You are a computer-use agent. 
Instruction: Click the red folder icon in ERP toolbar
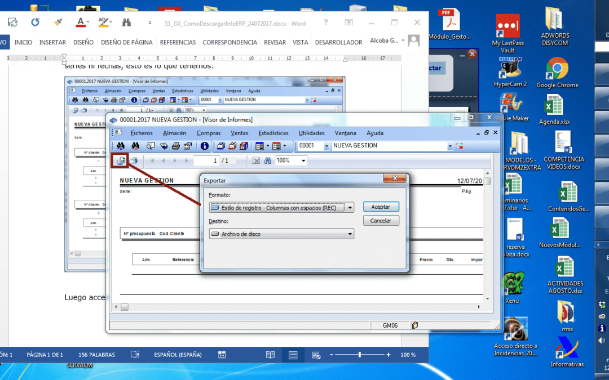coord(233,146)
